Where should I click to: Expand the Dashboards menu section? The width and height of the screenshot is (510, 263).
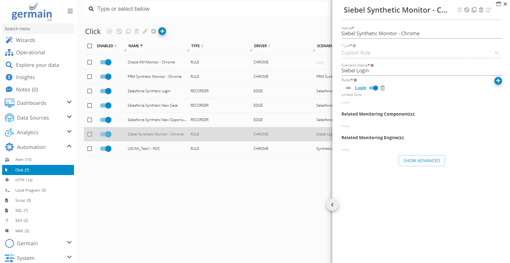coord(69,102)
